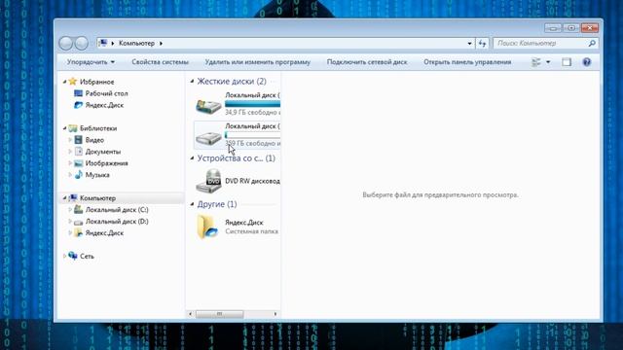Collapse the Компьютер tree node

(65, 197)
